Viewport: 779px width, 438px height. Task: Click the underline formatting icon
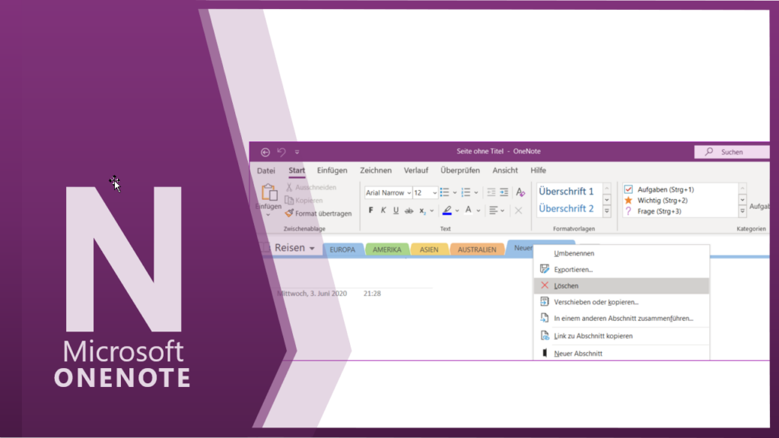(396, 211)
